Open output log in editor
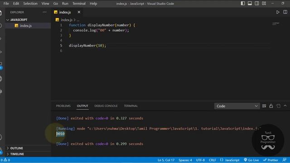This screenshot has width=290, height=163. [x=278, y=106]
